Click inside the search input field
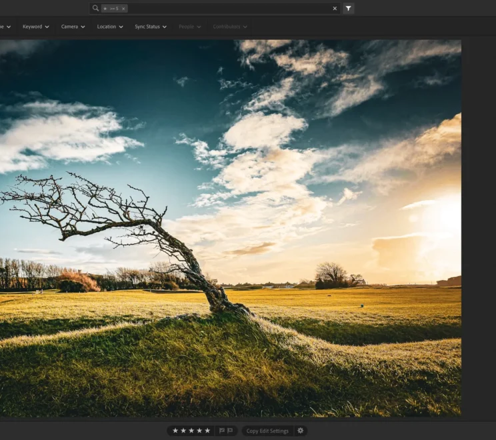Screen dimensions: 496x440 tap(227, 9)
